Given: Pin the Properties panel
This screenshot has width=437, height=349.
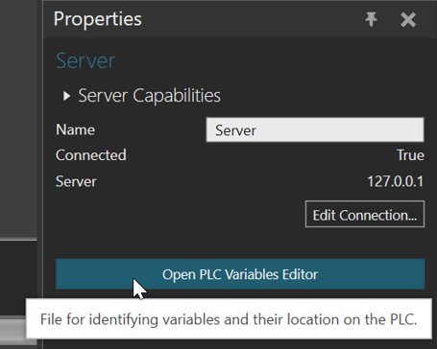Looking at the screenshot, I should (x=371, y=19).
